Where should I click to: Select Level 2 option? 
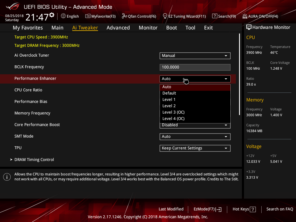point(195,106)
